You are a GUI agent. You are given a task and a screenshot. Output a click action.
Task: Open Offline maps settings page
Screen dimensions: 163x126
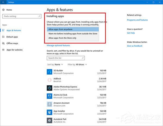click(x=12, y=43)
